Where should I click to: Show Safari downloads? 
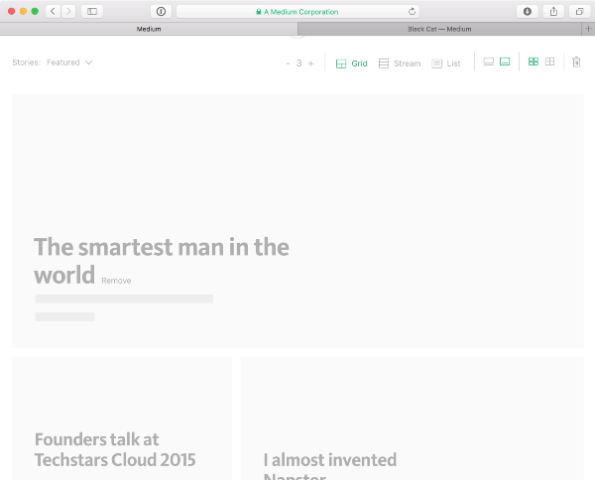(x=527, y=11)
